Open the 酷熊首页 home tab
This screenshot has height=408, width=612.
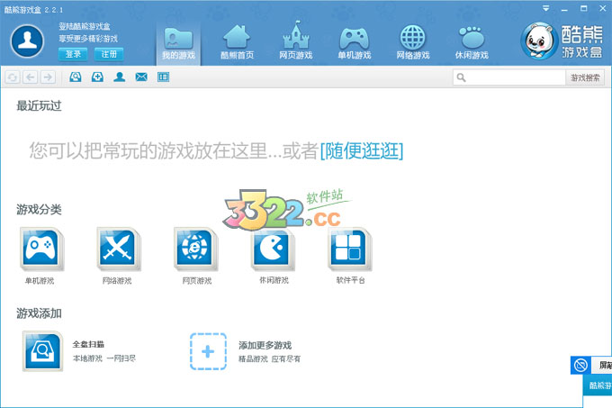pyautogui.click(x=237, y=42)
